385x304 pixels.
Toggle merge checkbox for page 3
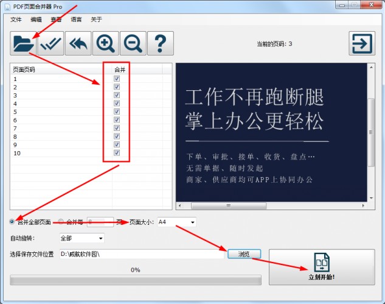tap(117, 95)
